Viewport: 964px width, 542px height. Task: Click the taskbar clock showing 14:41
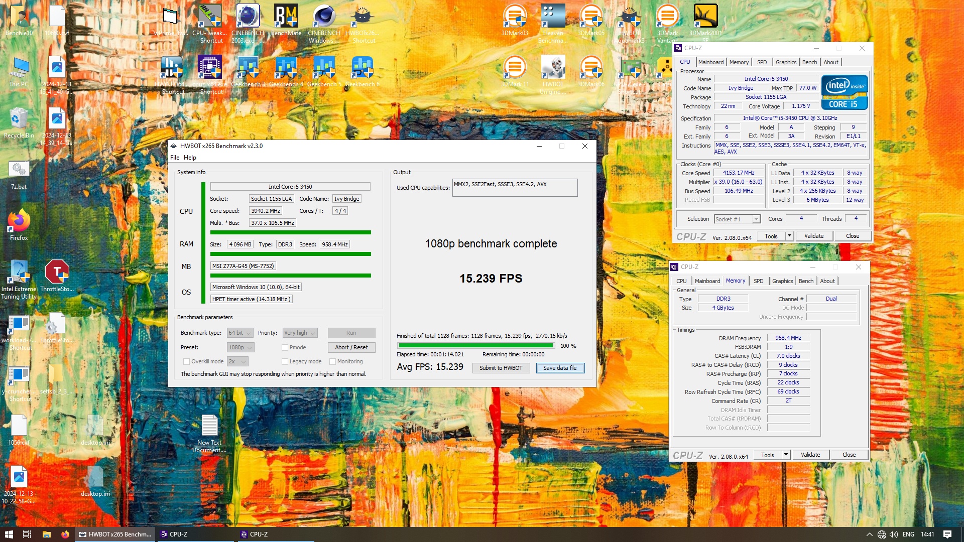(927, 534)
